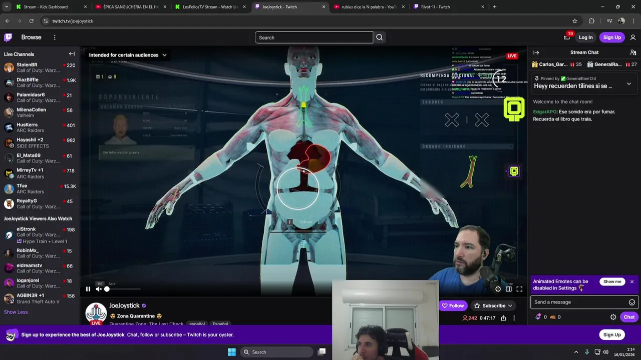The width and height of the screenshot is (641, 360).
Task: Share the stream using share icon
Action: (503, 318)
